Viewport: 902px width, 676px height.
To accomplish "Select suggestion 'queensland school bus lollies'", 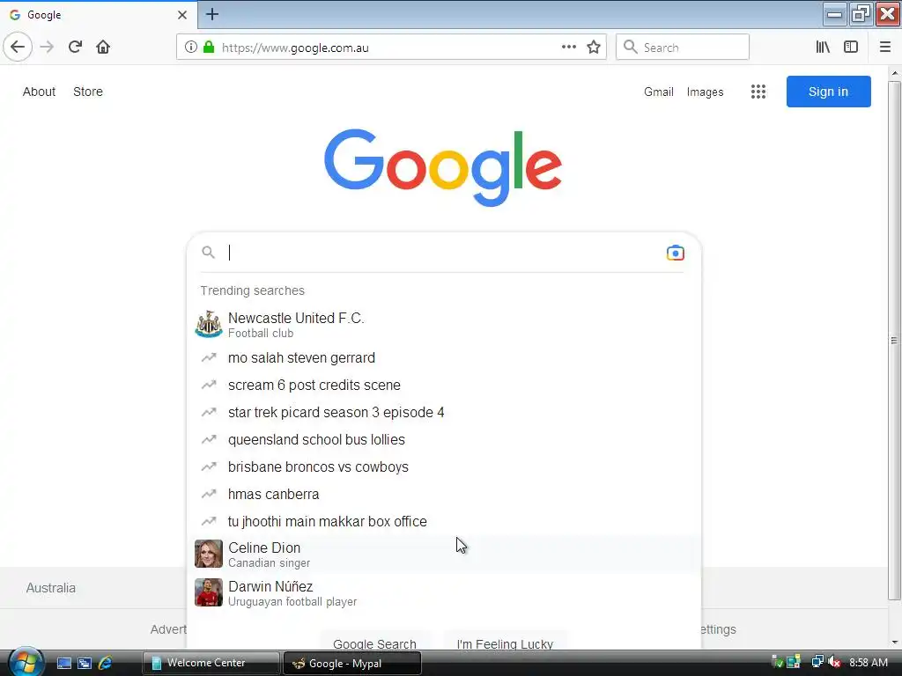I will (444, 440).
